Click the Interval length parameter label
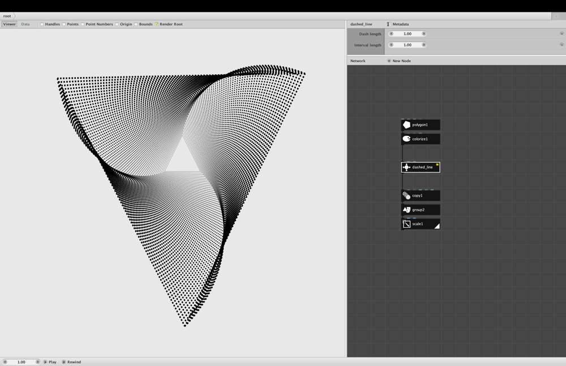This screenshot has height=366, width=566. pos(367,45)
